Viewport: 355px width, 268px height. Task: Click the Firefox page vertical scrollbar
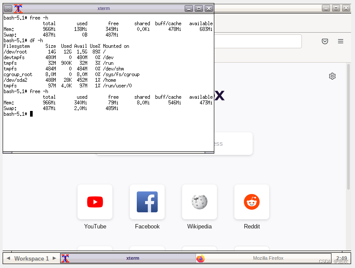tap(348, 127)
